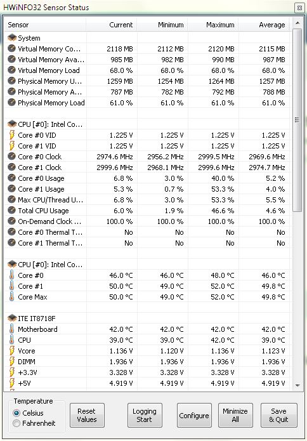
Task: Click the vertical scrollbar thumb
Action: tap(297, 120)
